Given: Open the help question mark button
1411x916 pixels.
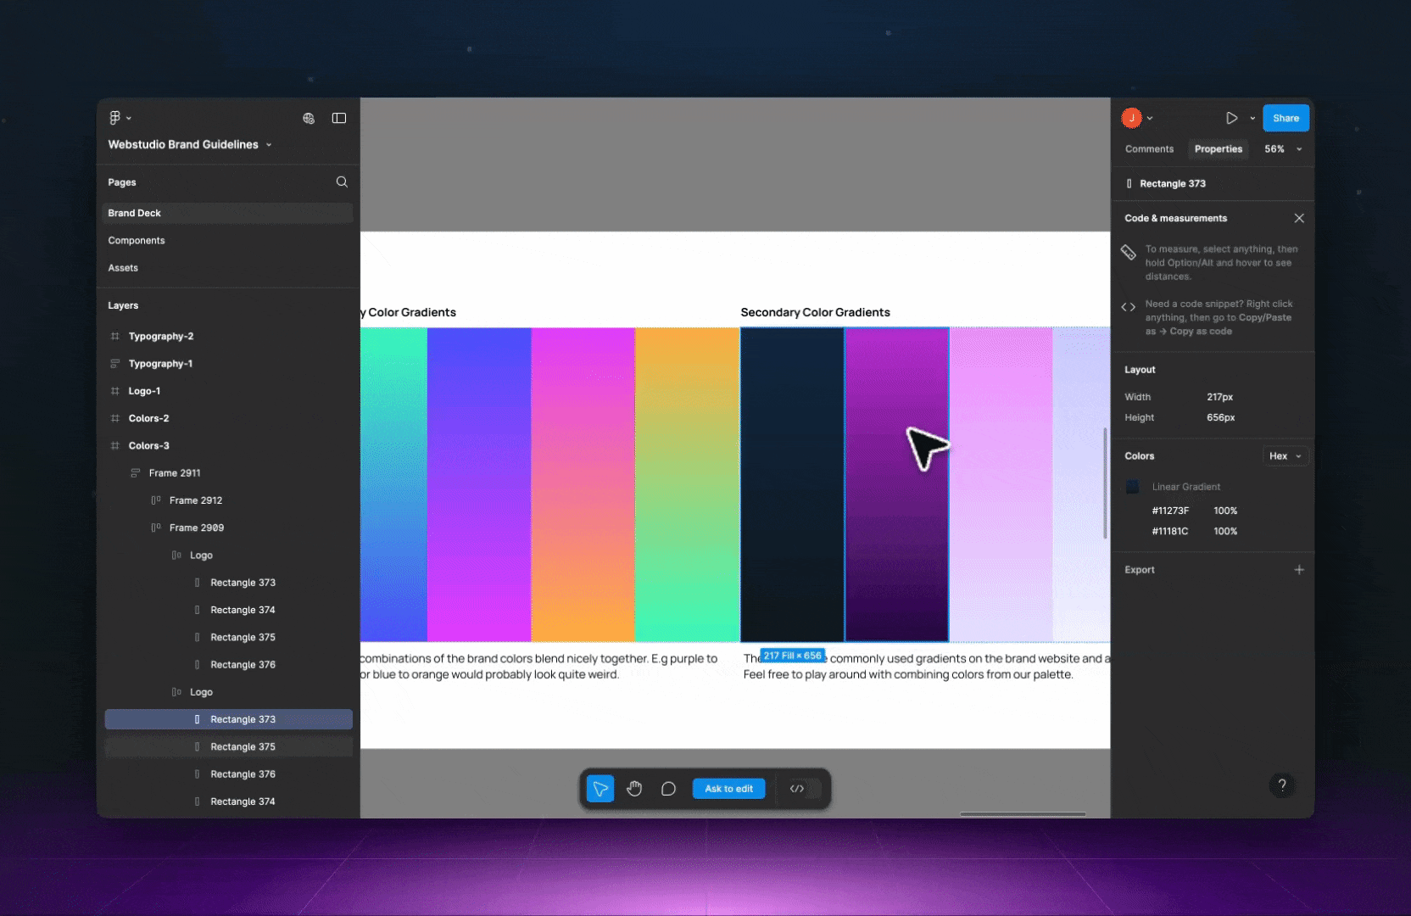Looking at the screenshot, I should 1282,785.
